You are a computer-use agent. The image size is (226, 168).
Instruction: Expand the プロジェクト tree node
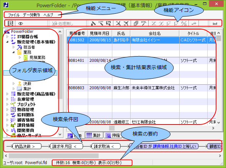click(x=7, y=104)
